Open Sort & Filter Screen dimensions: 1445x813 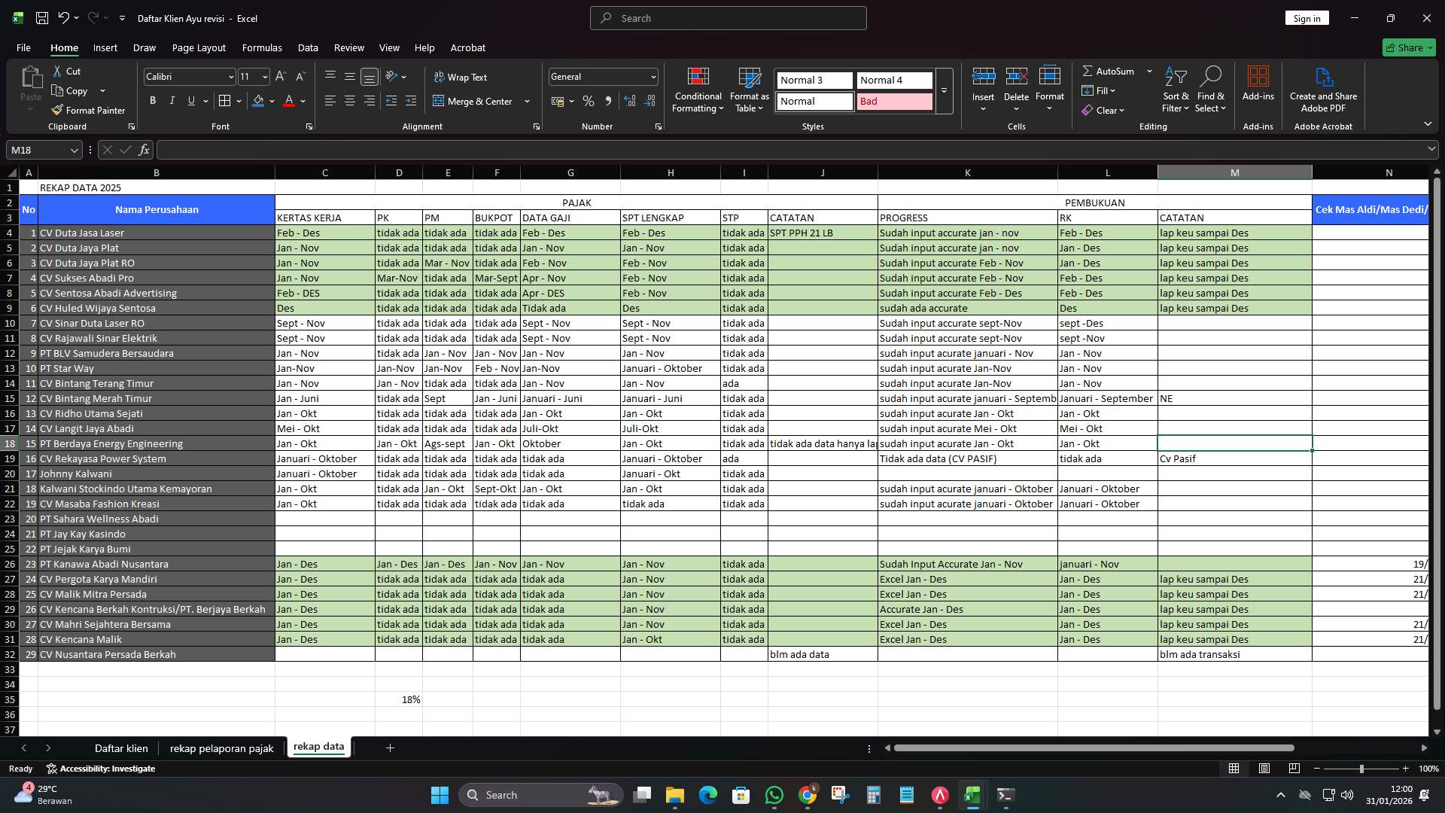coord(1175,90)
